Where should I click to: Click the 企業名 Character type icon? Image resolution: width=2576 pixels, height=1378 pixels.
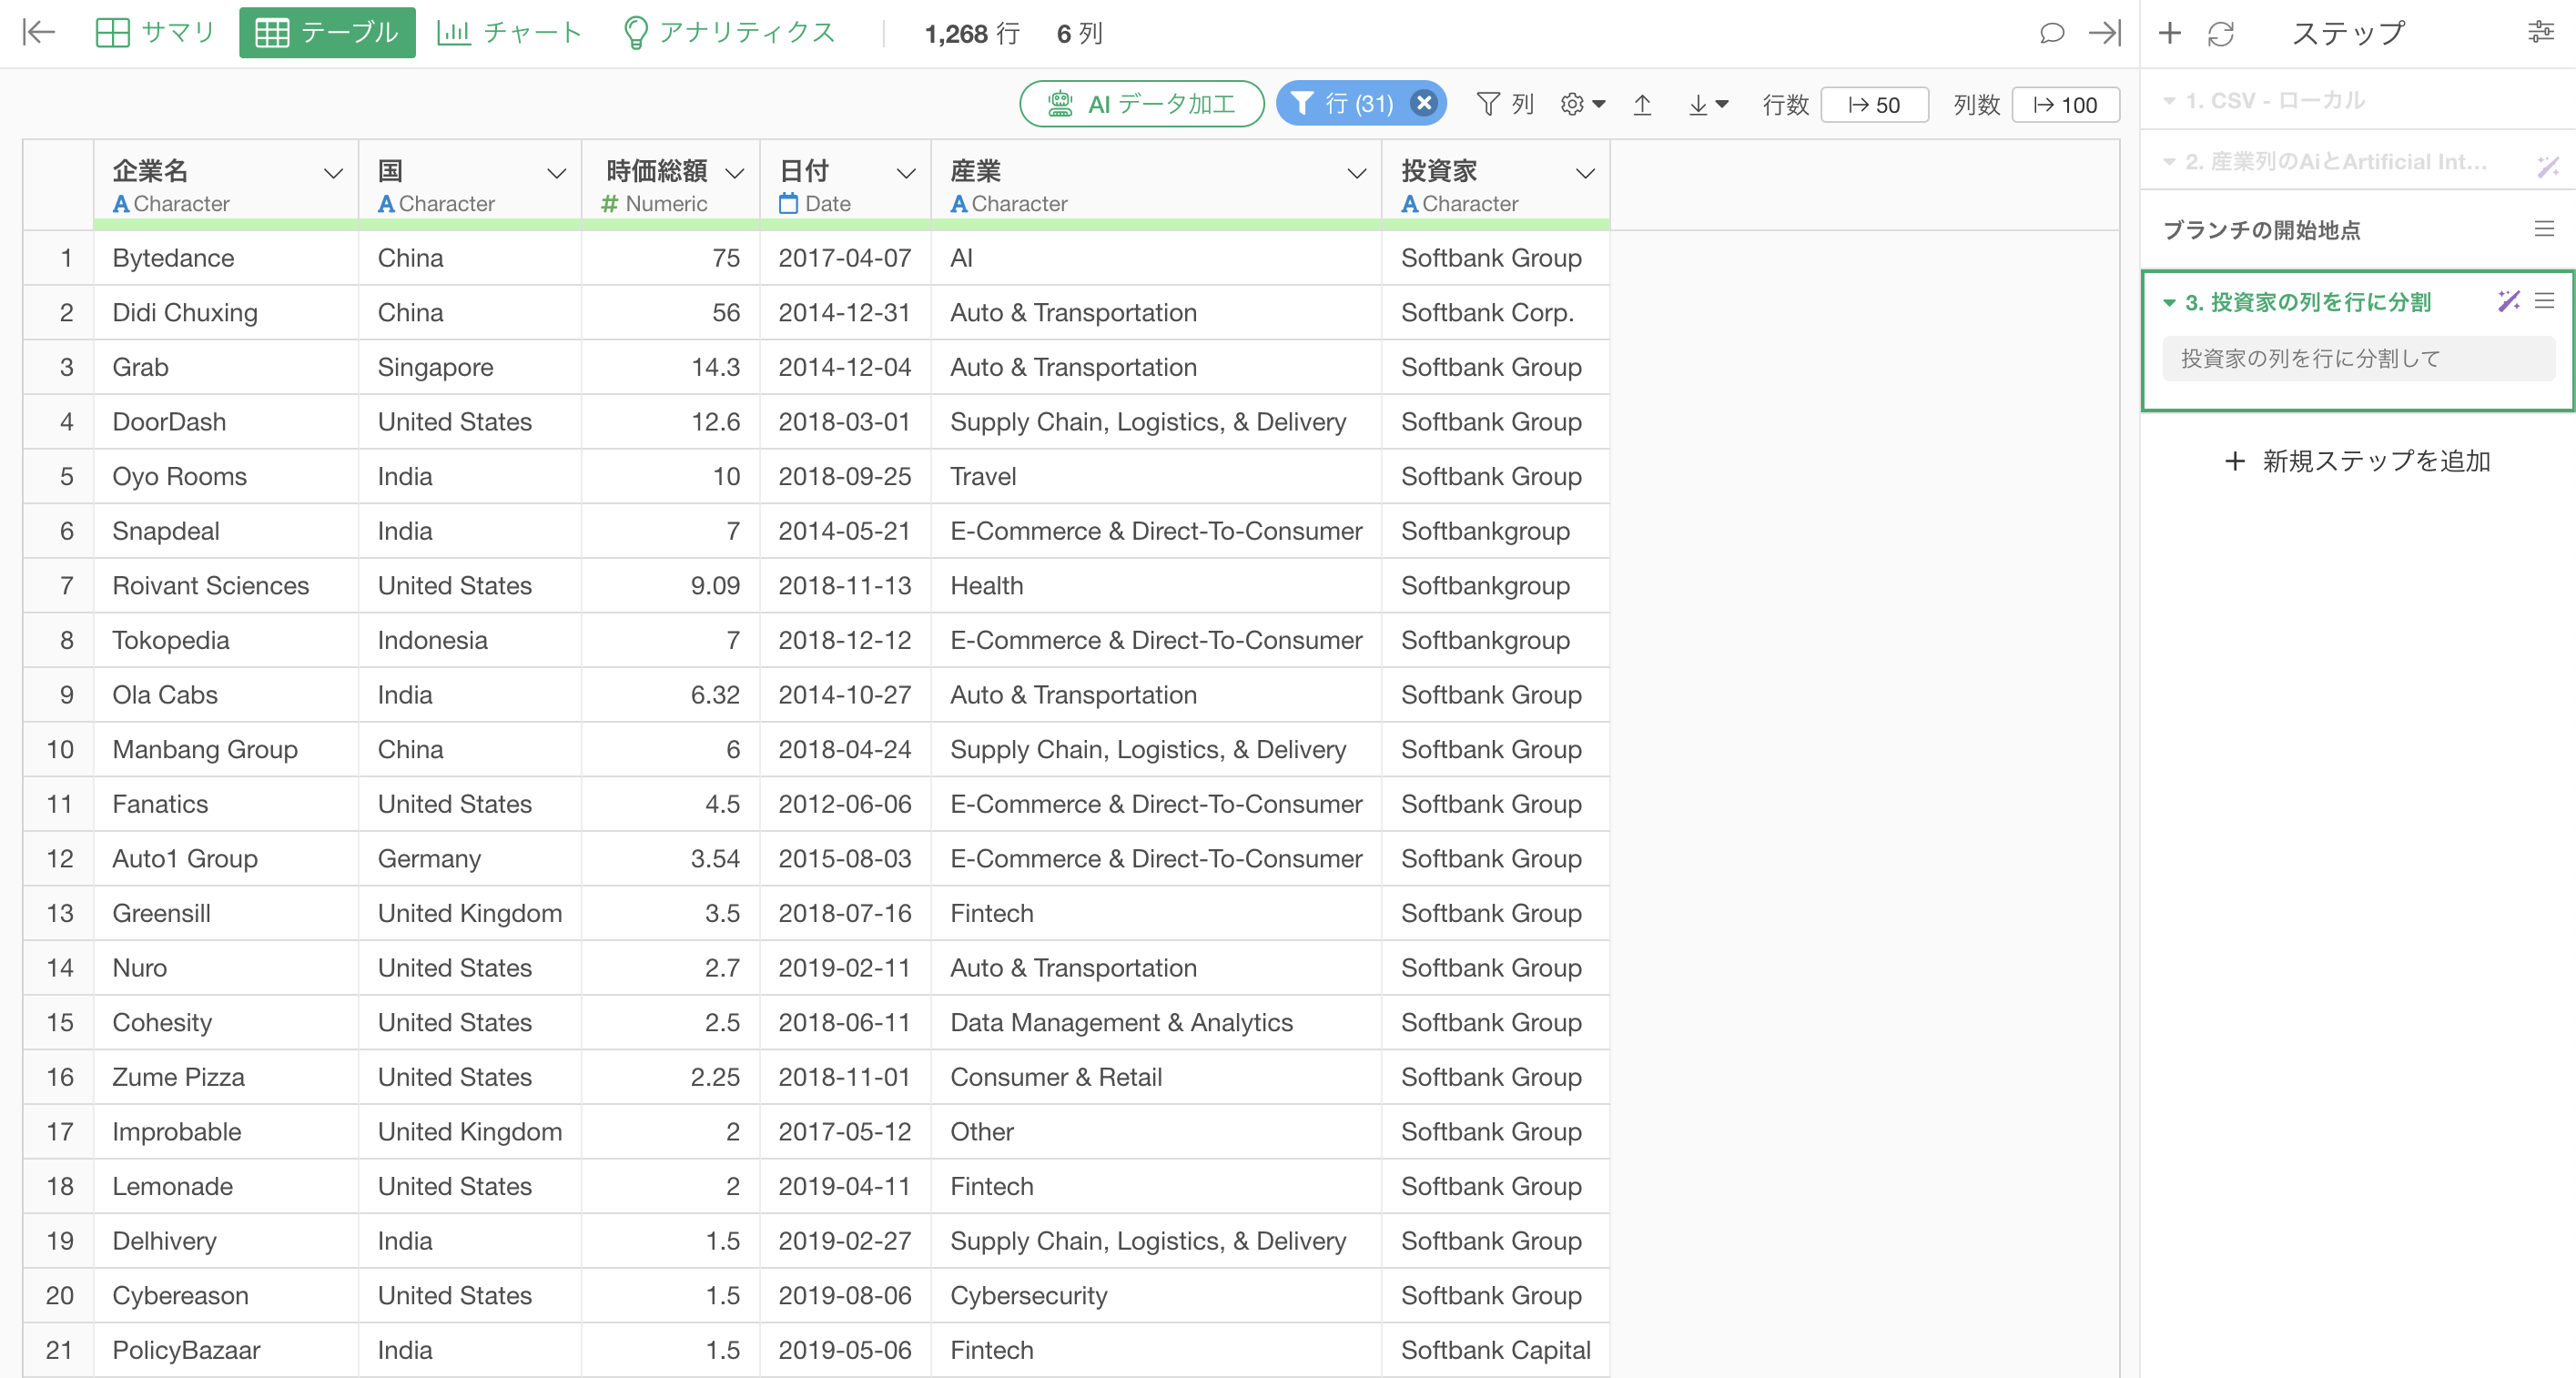click(121, 204)
